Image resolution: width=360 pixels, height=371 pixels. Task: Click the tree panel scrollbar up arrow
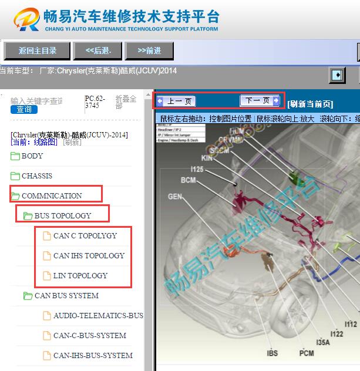pyautogui.click(x=148, y=95)
